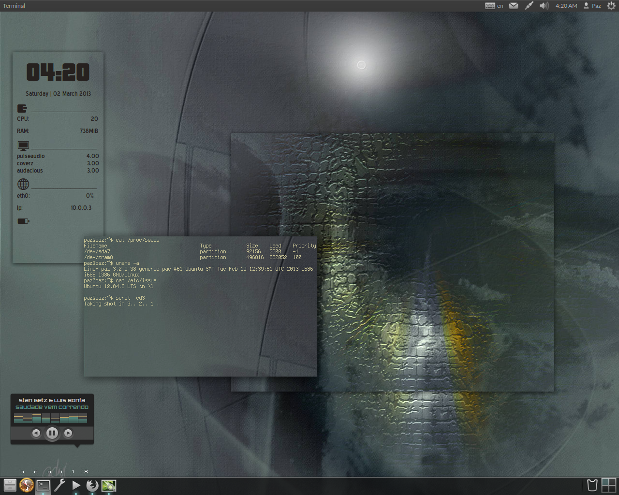Screen dimensions: 619x495
Task: Pause the playing track in the music widget
Action: (x=52, y=433)
